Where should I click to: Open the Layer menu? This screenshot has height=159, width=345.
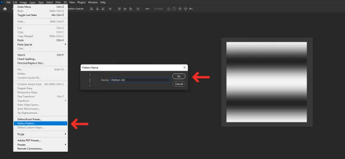(x=33, y=3)
